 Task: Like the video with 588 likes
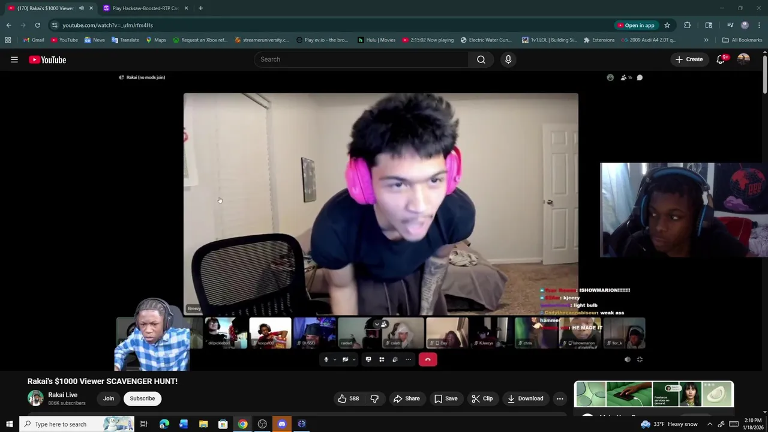(x=349, y=398)
